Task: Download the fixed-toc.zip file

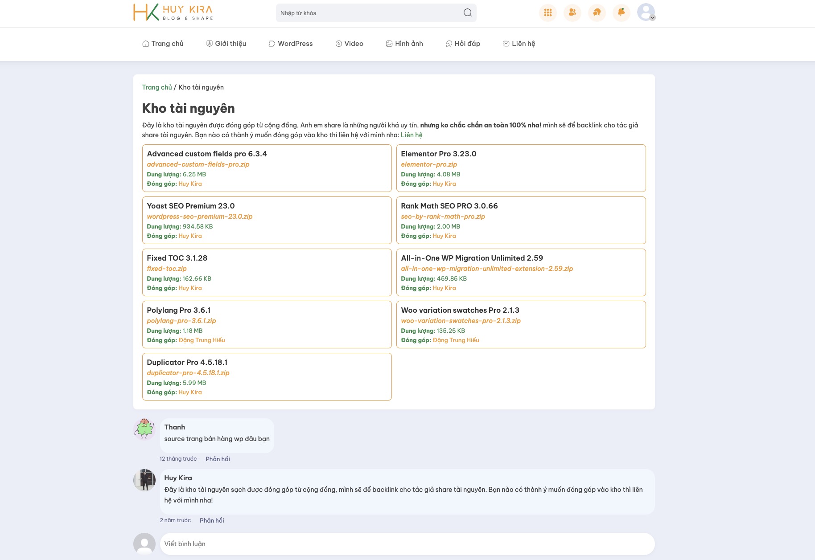Action: 166,269
